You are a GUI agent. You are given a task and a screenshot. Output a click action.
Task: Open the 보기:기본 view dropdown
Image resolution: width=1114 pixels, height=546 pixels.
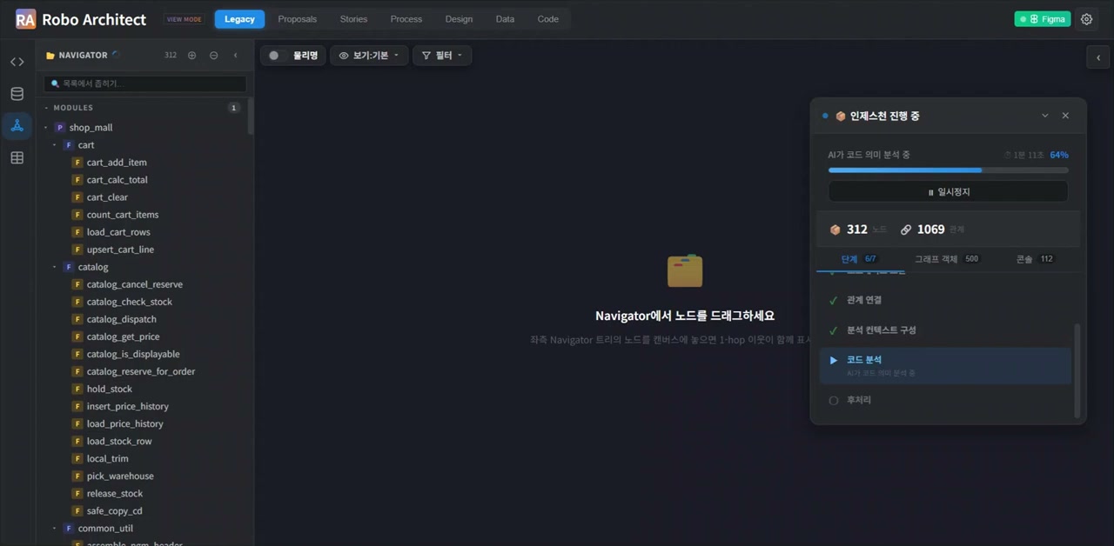(369, 56)
